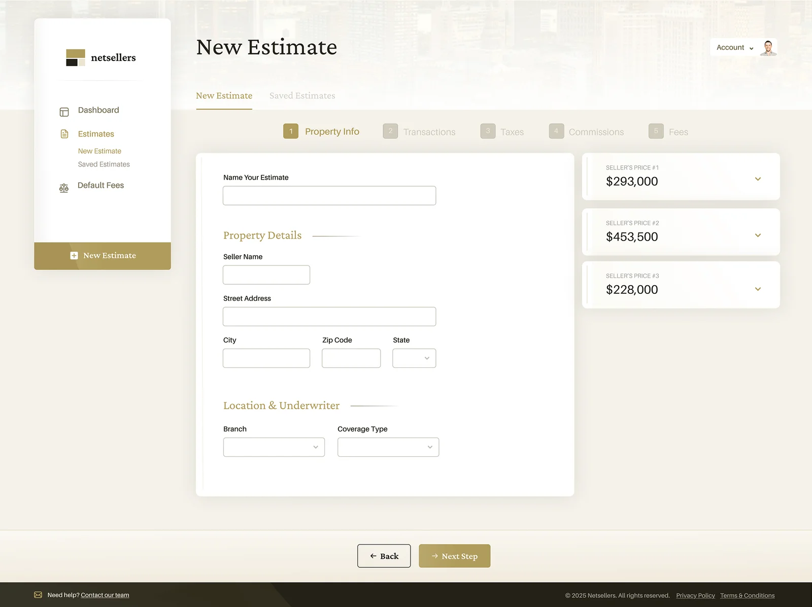
Task: Follow the Contact our team link
Action: [105, 595]
